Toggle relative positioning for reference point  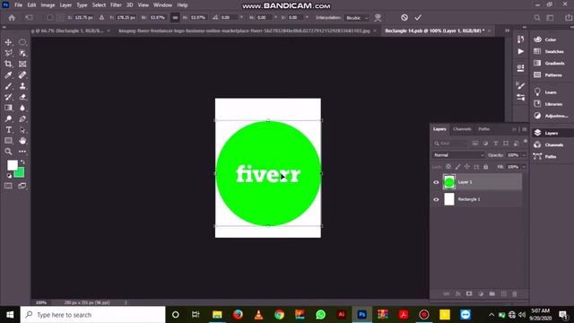point(101,18)
